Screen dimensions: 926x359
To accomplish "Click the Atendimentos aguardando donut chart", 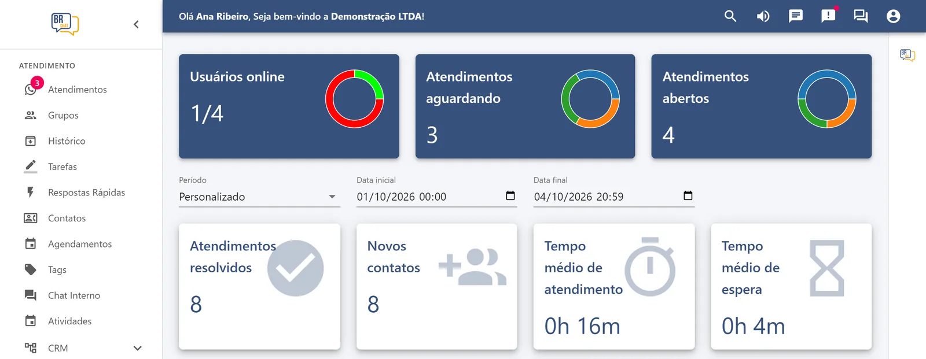I will pos(590,99).
